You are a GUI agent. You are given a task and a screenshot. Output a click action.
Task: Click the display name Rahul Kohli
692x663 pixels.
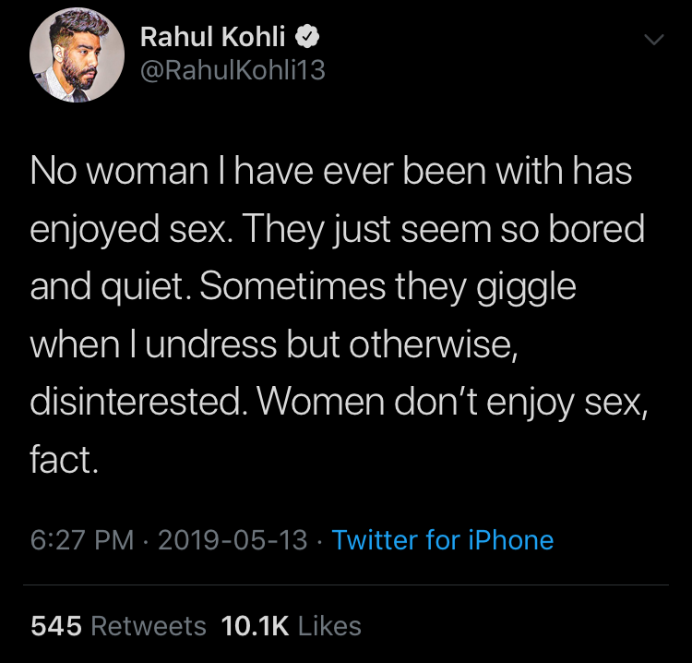[213, 38]
